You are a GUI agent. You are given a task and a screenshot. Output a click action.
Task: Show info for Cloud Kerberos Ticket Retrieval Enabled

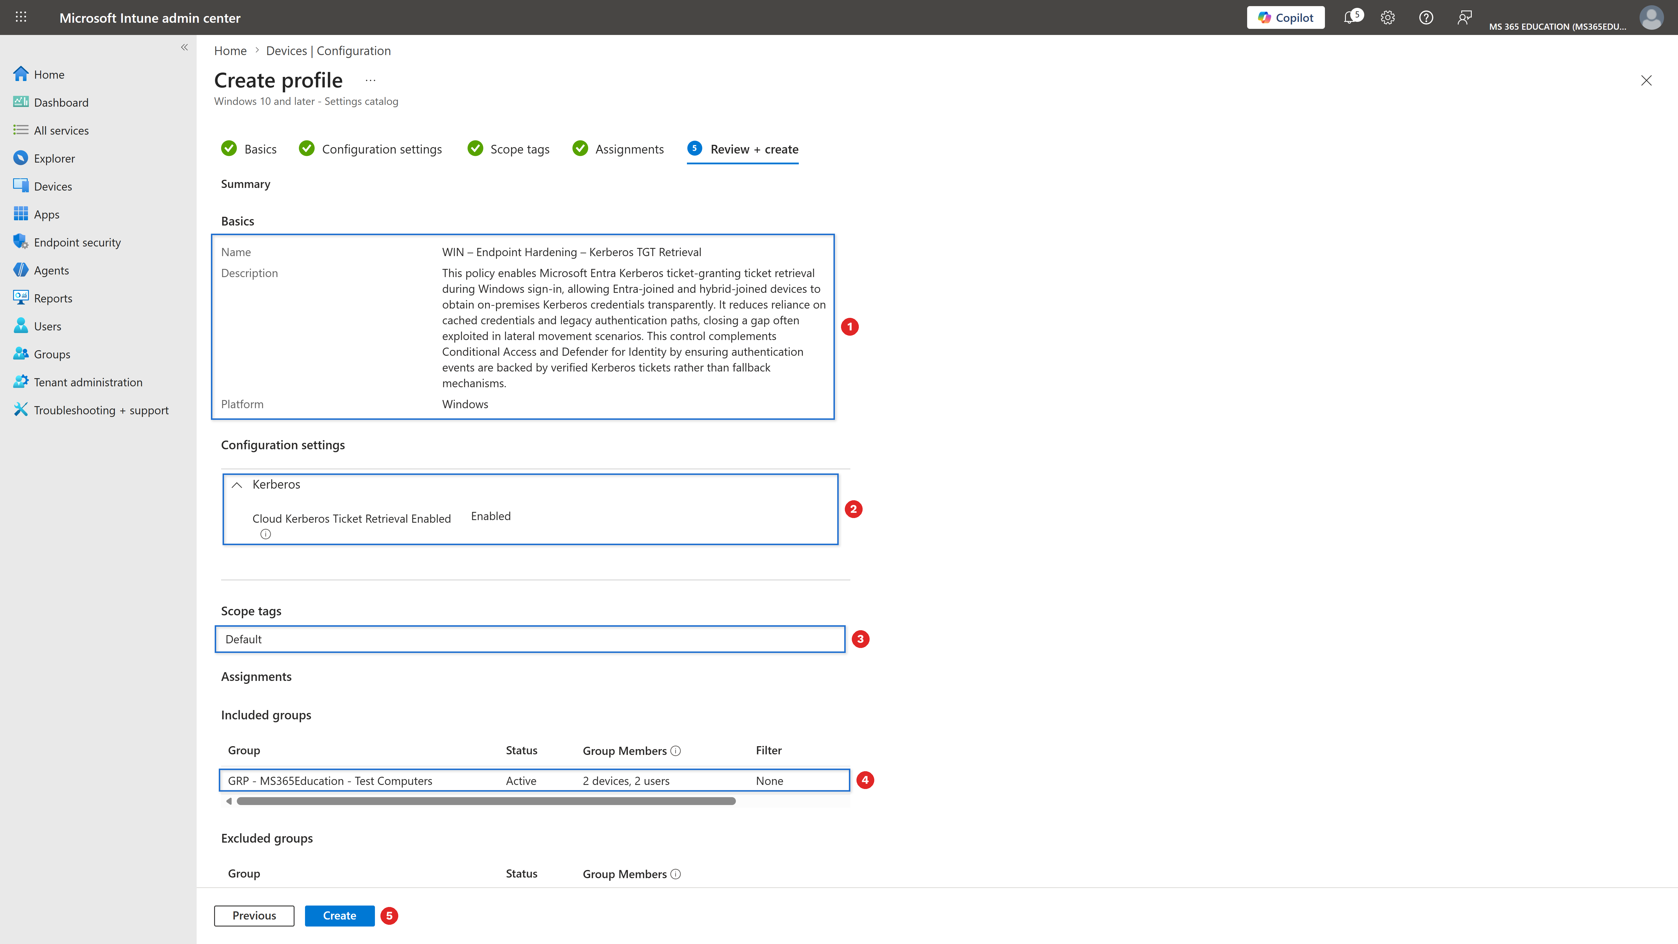coord(266,534)
